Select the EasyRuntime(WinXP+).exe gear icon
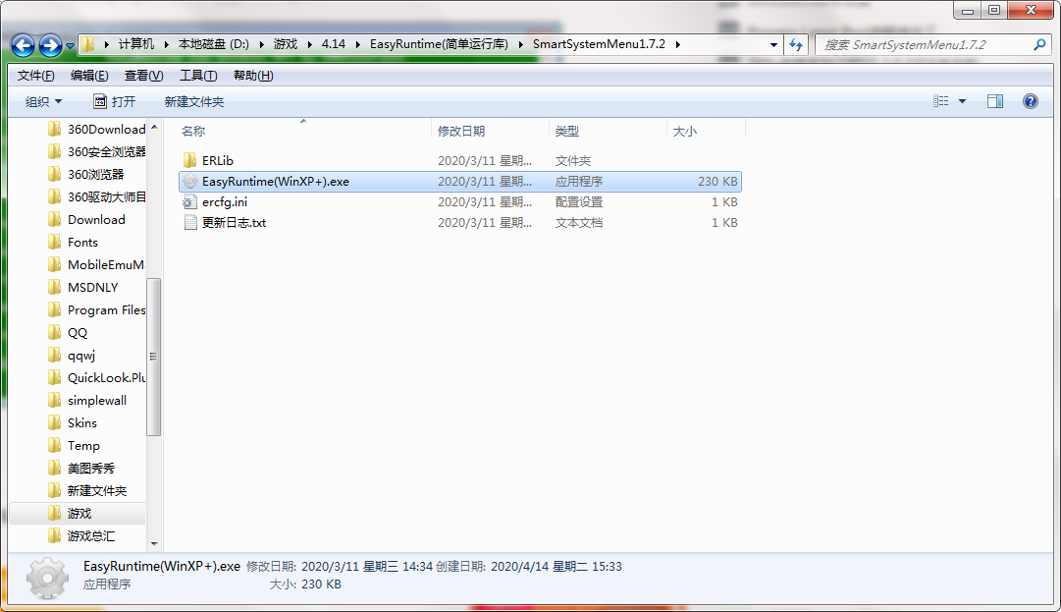 coord(190,182)
